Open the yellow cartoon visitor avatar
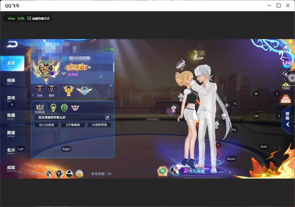This screenshot has width=295, height=207. pyautogui.click(x=79, y=174)
